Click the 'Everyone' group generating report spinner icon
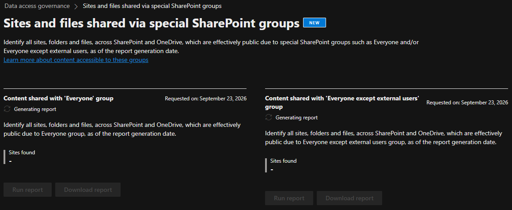 point(7,109)
